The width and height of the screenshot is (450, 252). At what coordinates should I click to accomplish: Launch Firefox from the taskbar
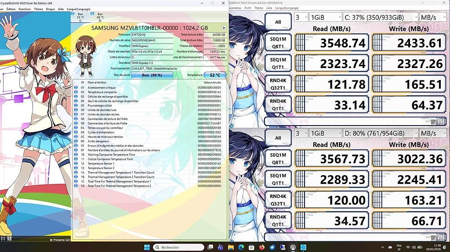click(x=262, y=247)
